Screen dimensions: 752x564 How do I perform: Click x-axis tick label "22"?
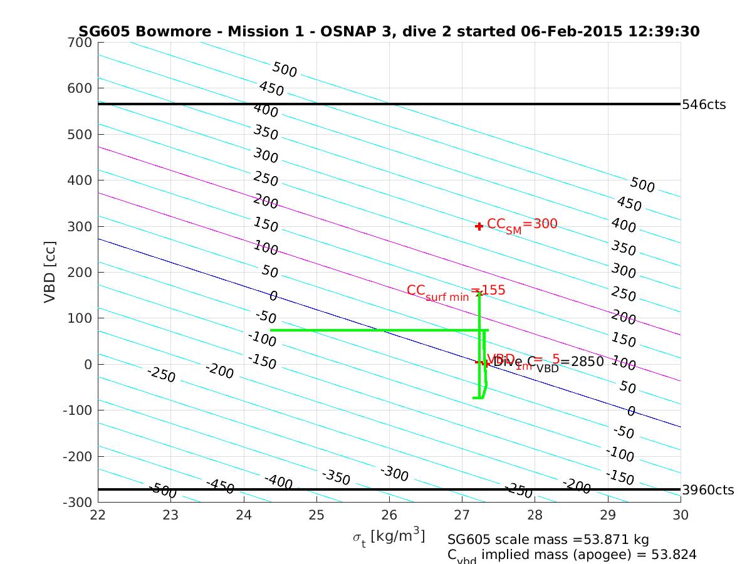click(x=98, y=514)
